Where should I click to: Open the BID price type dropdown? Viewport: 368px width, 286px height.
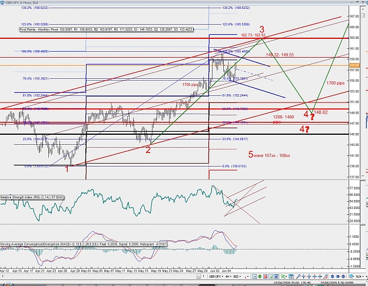coord(237,277)
